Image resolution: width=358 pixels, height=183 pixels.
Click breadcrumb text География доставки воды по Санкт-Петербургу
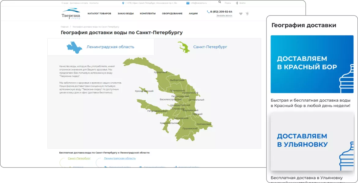click(96, 27)
